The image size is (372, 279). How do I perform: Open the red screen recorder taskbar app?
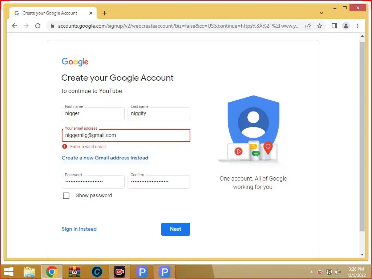[119, 272]
